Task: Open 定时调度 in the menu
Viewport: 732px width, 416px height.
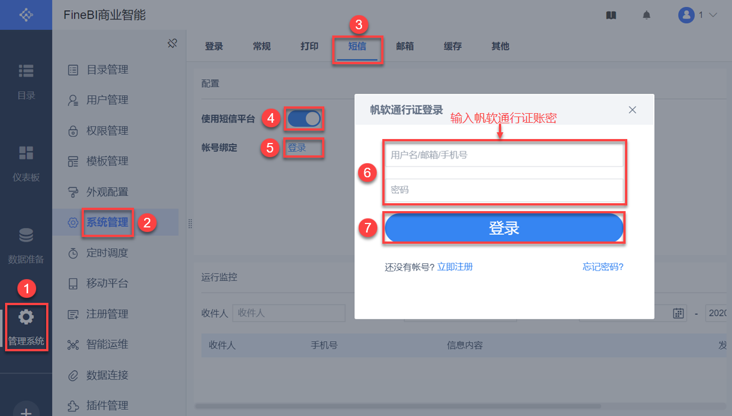Action: [x=108, y=253]
